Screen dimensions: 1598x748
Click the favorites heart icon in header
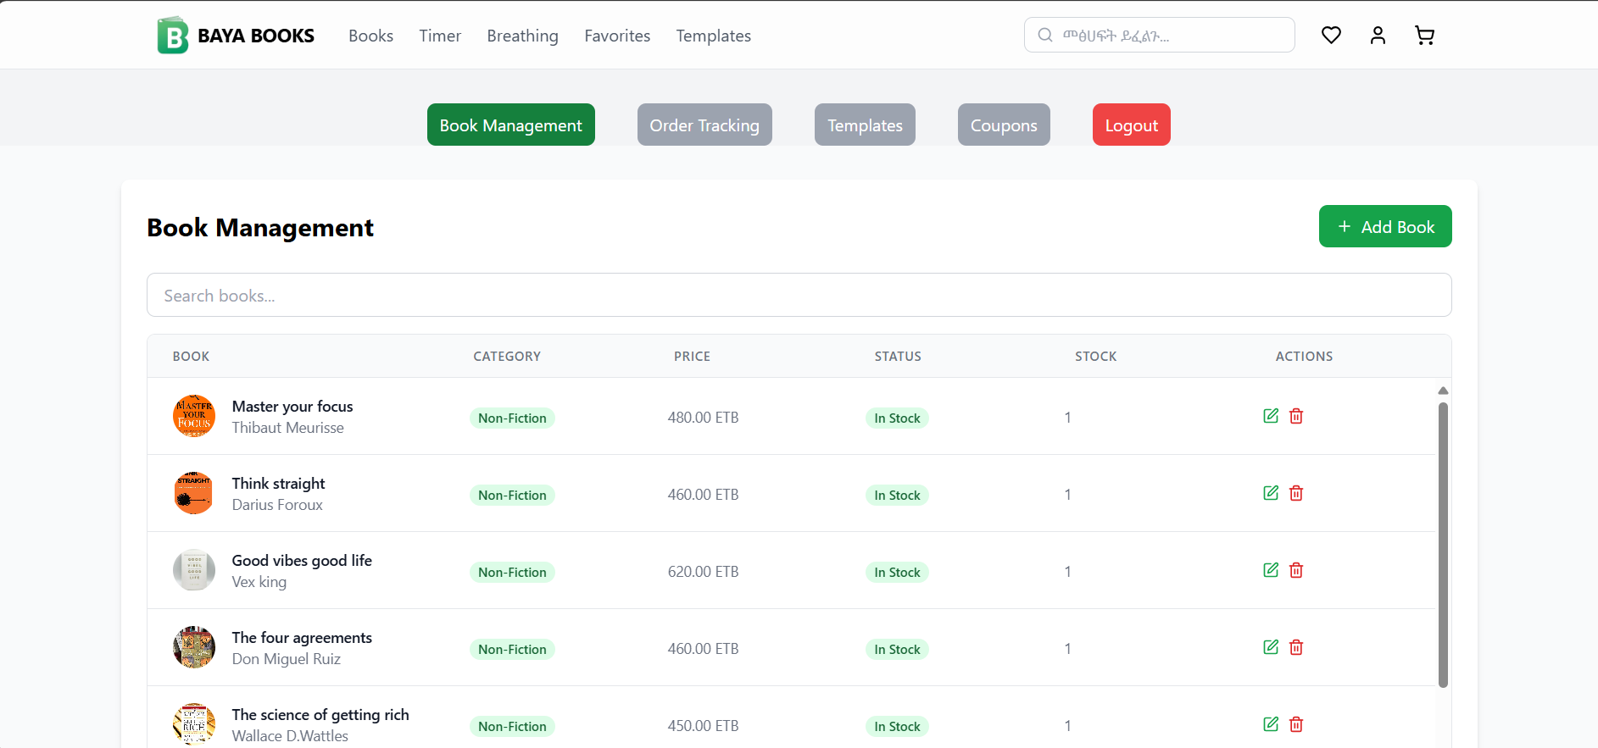click(x=1331, y=35)
